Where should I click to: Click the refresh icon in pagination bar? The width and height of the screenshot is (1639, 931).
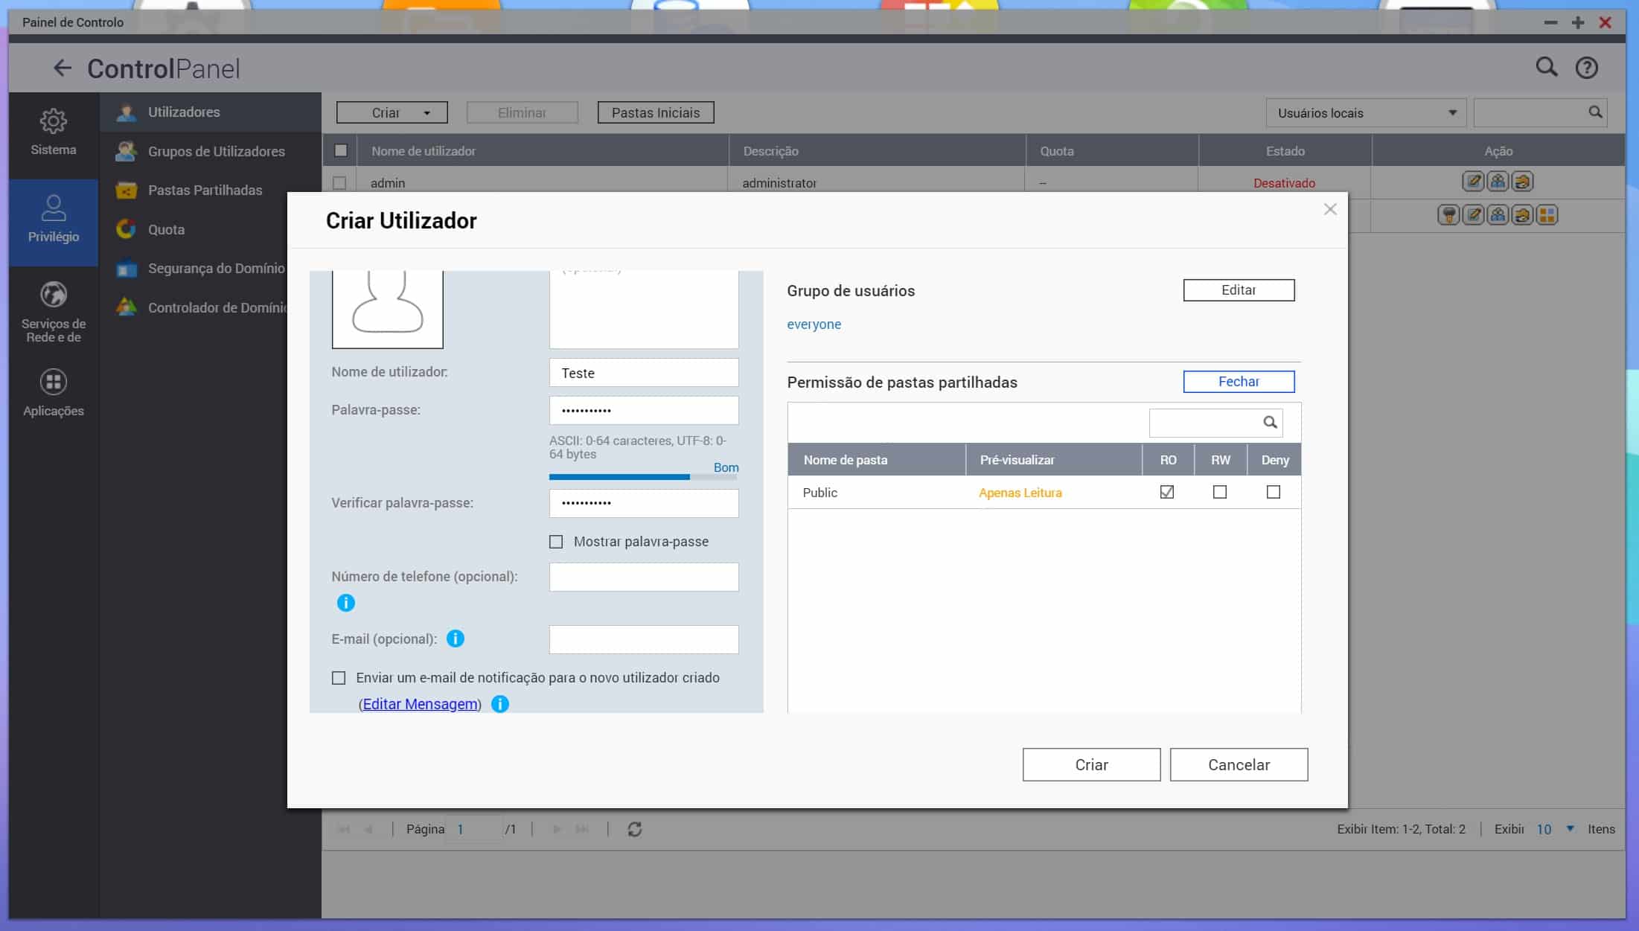[634, 829]
